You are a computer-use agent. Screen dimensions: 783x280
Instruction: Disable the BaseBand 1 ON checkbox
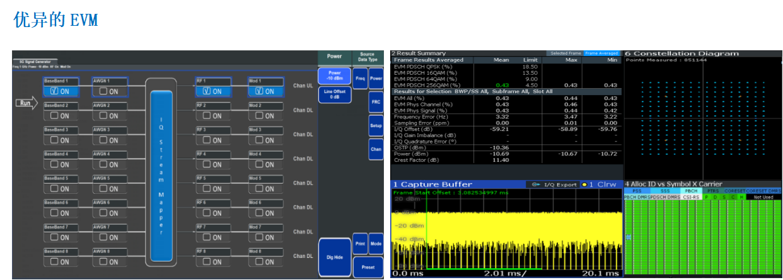pyautogui.click(x=55, y=91)
